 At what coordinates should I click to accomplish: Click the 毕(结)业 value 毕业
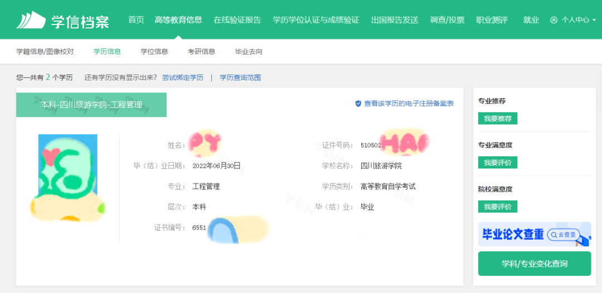click(367, 207)
